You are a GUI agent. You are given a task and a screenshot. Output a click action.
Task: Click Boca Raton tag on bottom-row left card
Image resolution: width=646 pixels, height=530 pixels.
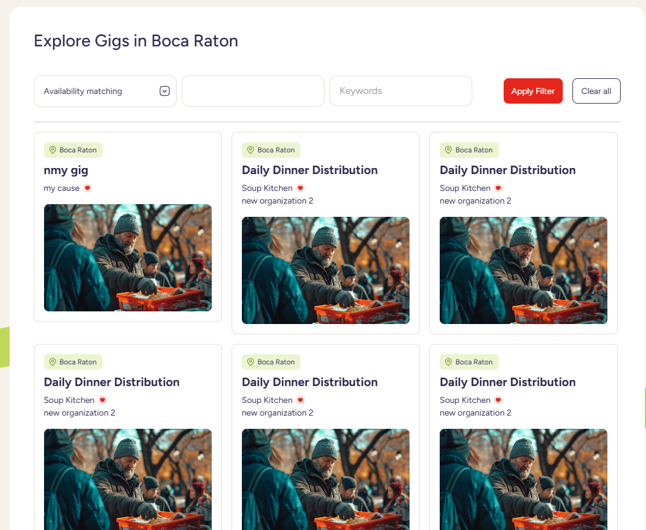pyautogui.click(x=78, y=362)
